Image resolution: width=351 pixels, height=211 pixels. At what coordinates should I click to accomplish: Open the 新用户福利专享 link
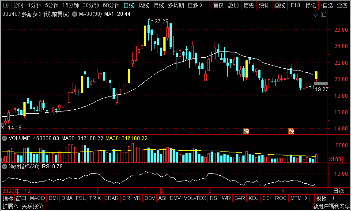click(332, 206)
